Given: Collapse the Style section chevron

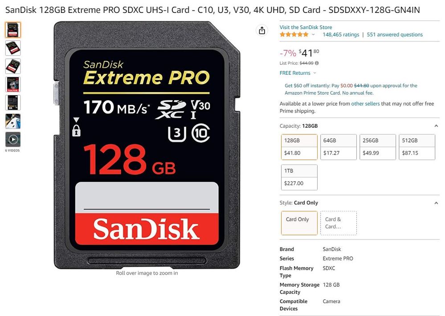Looking at the screenshot, I should 436,203.
